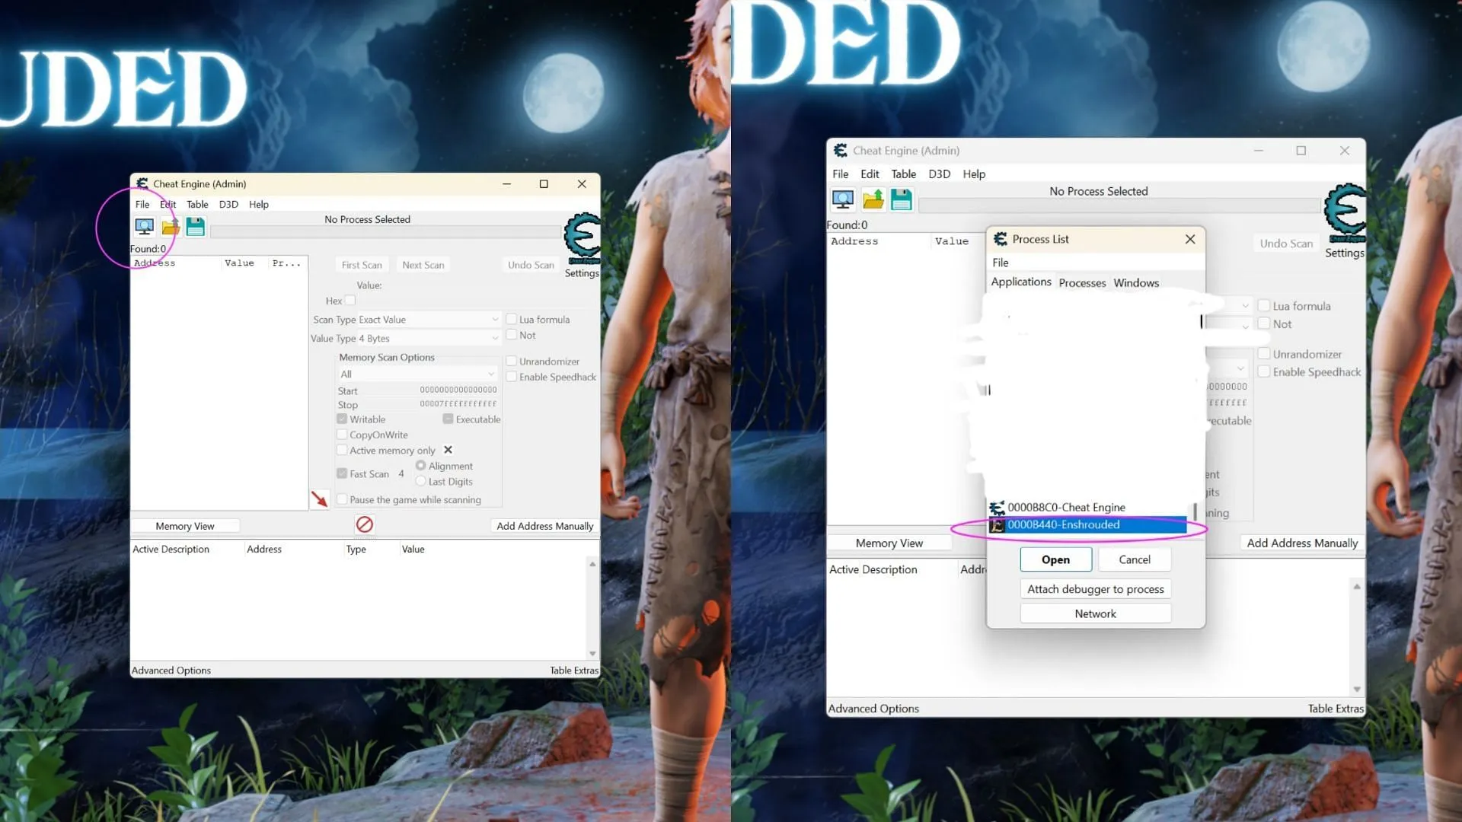Click Network button in Process List
The height and width of the screenshot is (822, 1462).
coord(1096,613)
